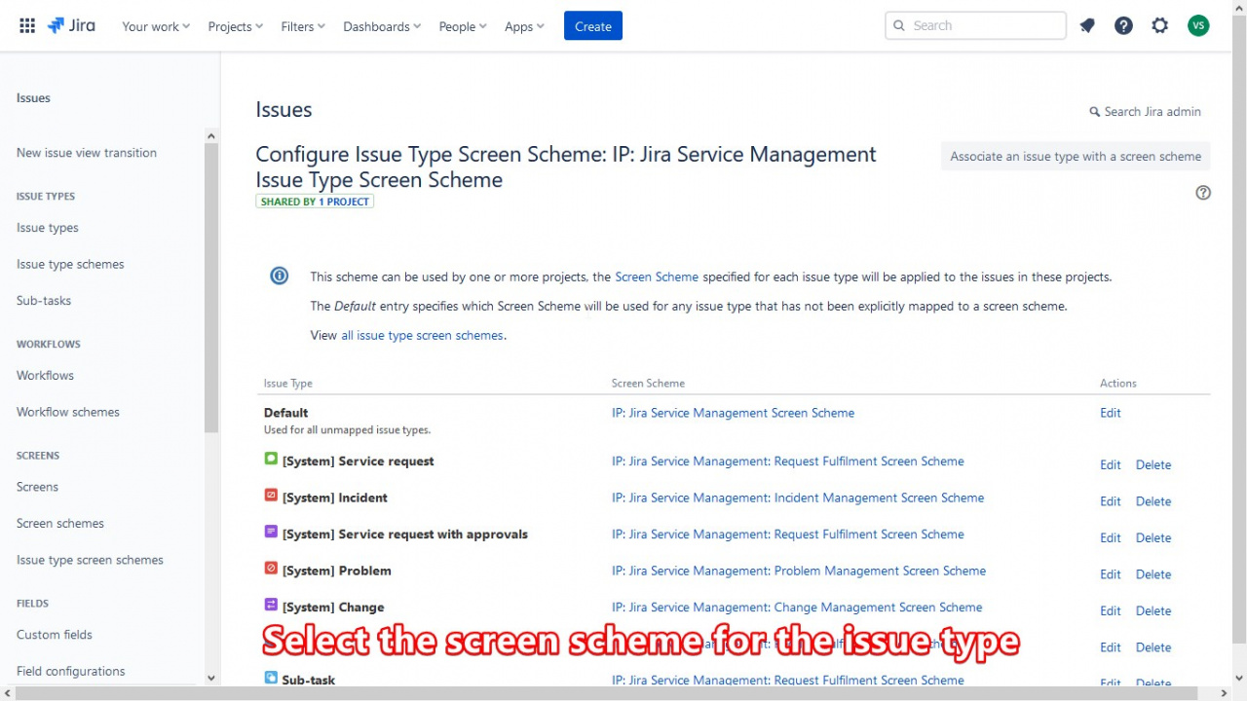Click the Service request with approvals icon
The height and width of the screenshot is (701, 1247).
[271, 532]
